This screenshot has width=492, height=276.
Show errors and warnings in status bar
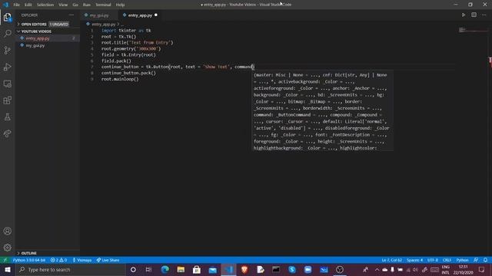pos(58,260)
